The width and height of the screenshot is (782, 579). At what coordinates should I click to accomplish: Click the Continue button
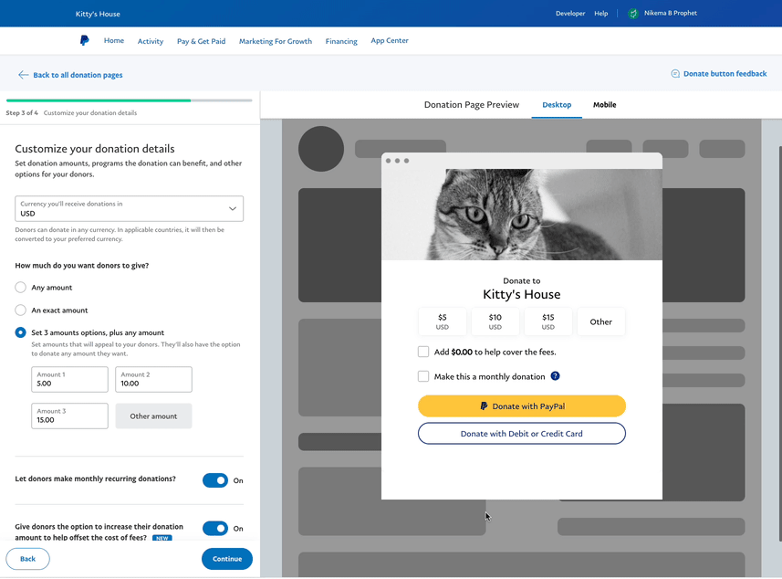(227, 559)
